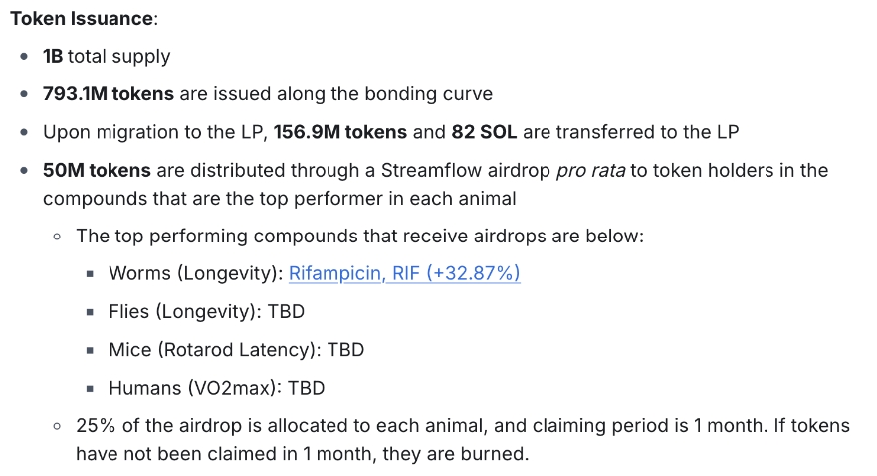Click the bullet beside 1B total supply
Screen dimensions: 877x476
click(24, 57)
